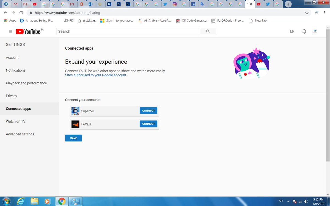
Task: Click the browser forward arrow
Action: (13, 13)
